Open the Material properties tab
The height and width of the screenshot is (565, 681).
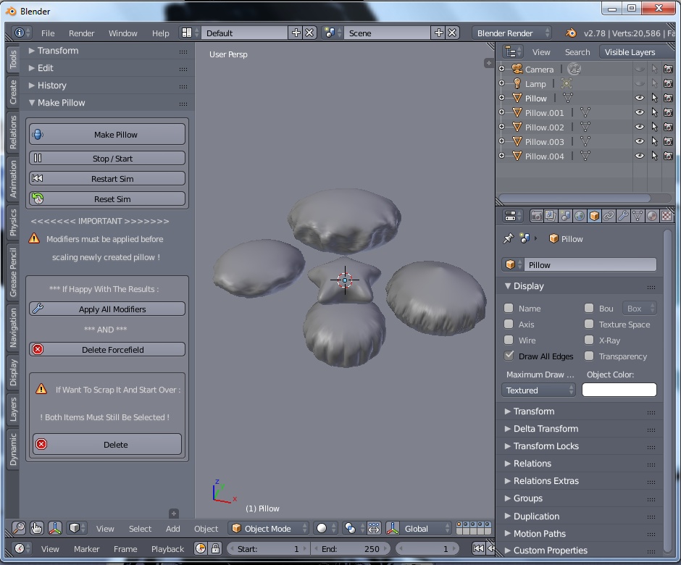pos(651,216)
